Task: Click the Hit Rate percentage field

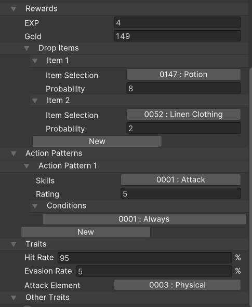Action: [145, 258]
